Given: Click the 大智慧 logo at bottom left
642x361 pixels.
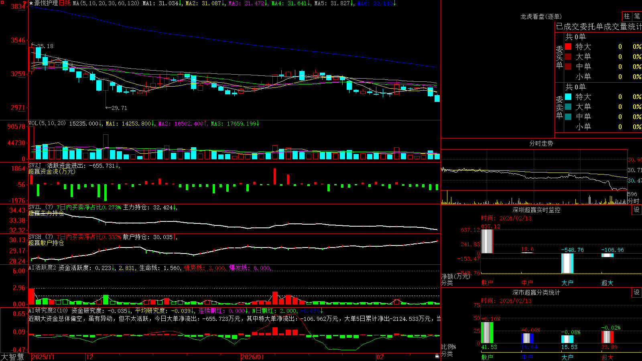Looking at the screenshot, I should coord(12,357).
